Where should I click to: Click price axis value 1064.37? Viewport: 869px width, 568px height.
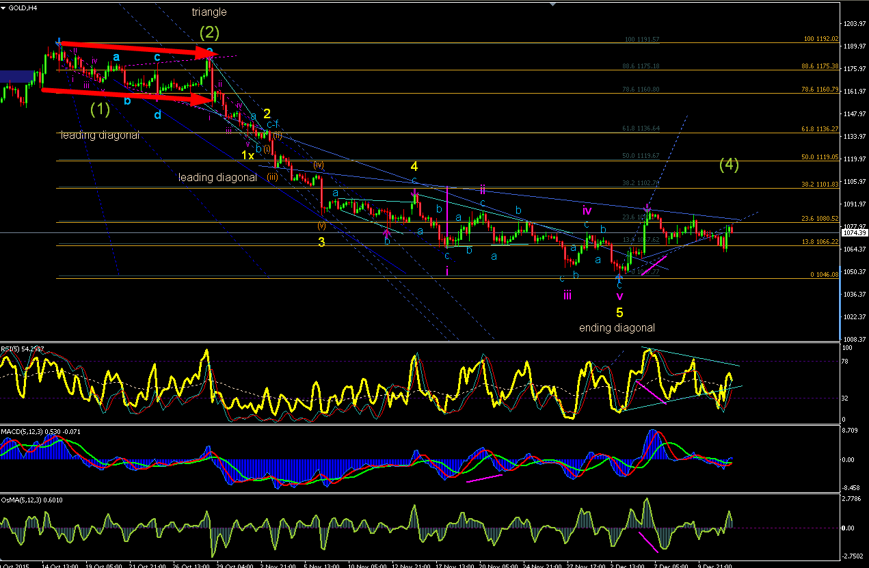[855, 249]
